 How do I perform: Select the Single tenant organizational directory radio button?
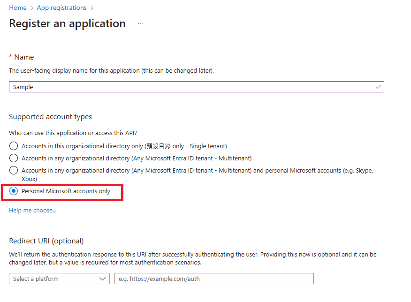14,146
